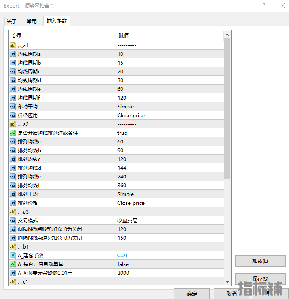
Task: Confirm with the 确定 button
Action: pos(192,294)
